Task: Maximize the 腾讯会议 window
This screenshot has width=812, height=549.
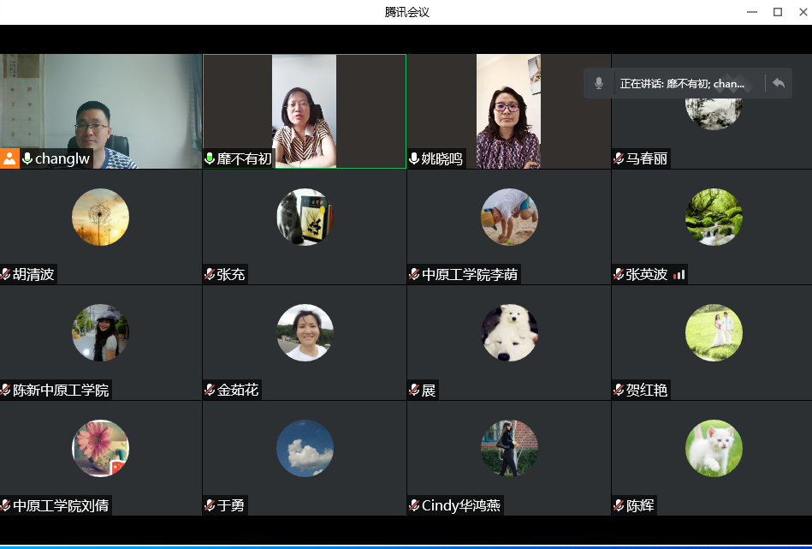Action: coord(778,12)
